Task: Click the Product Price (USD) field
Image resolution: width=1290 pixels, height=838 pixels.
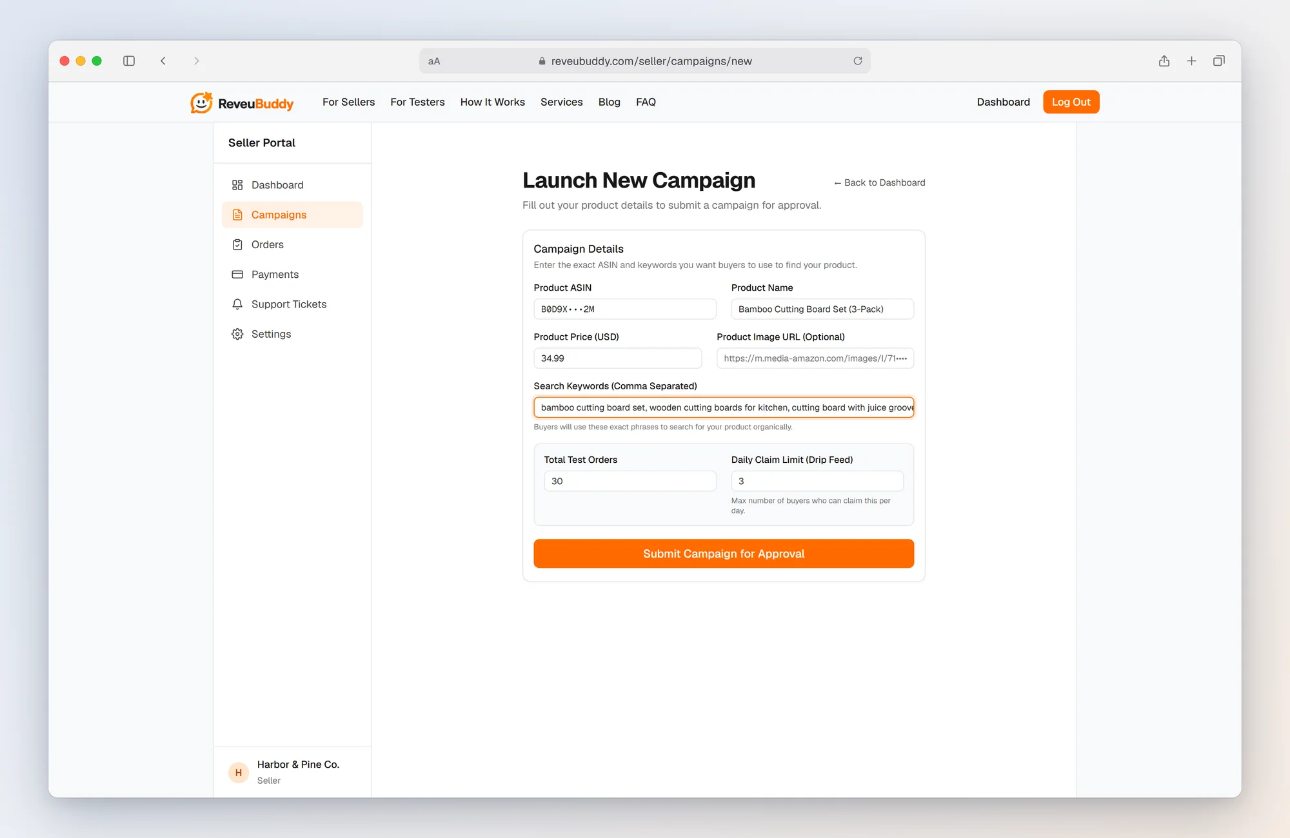Action: 618,358
